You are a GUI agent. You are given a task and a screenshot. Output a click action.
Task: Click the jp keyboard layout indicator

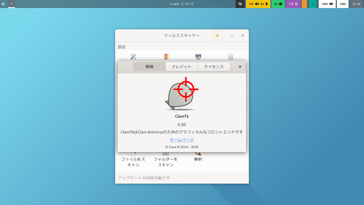click(x=313, y=4)
